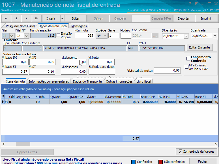Click the Vl.ST field
Viewport: 219px width, 164px height.
click(42, 72)
